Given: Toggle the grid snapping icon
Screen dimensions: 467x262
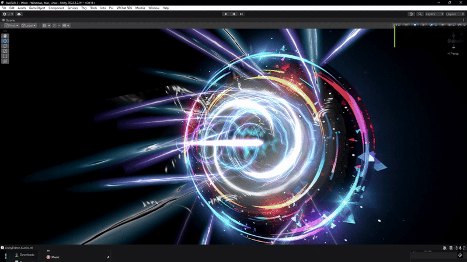Looking at the screenshot, I should click(54, 26).
